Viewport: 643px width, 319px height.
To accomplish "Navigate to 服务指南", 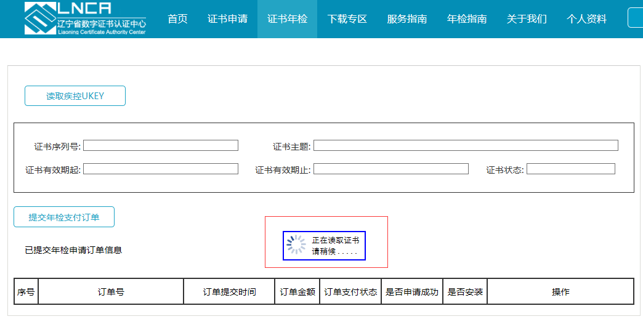I will (406, 19).
